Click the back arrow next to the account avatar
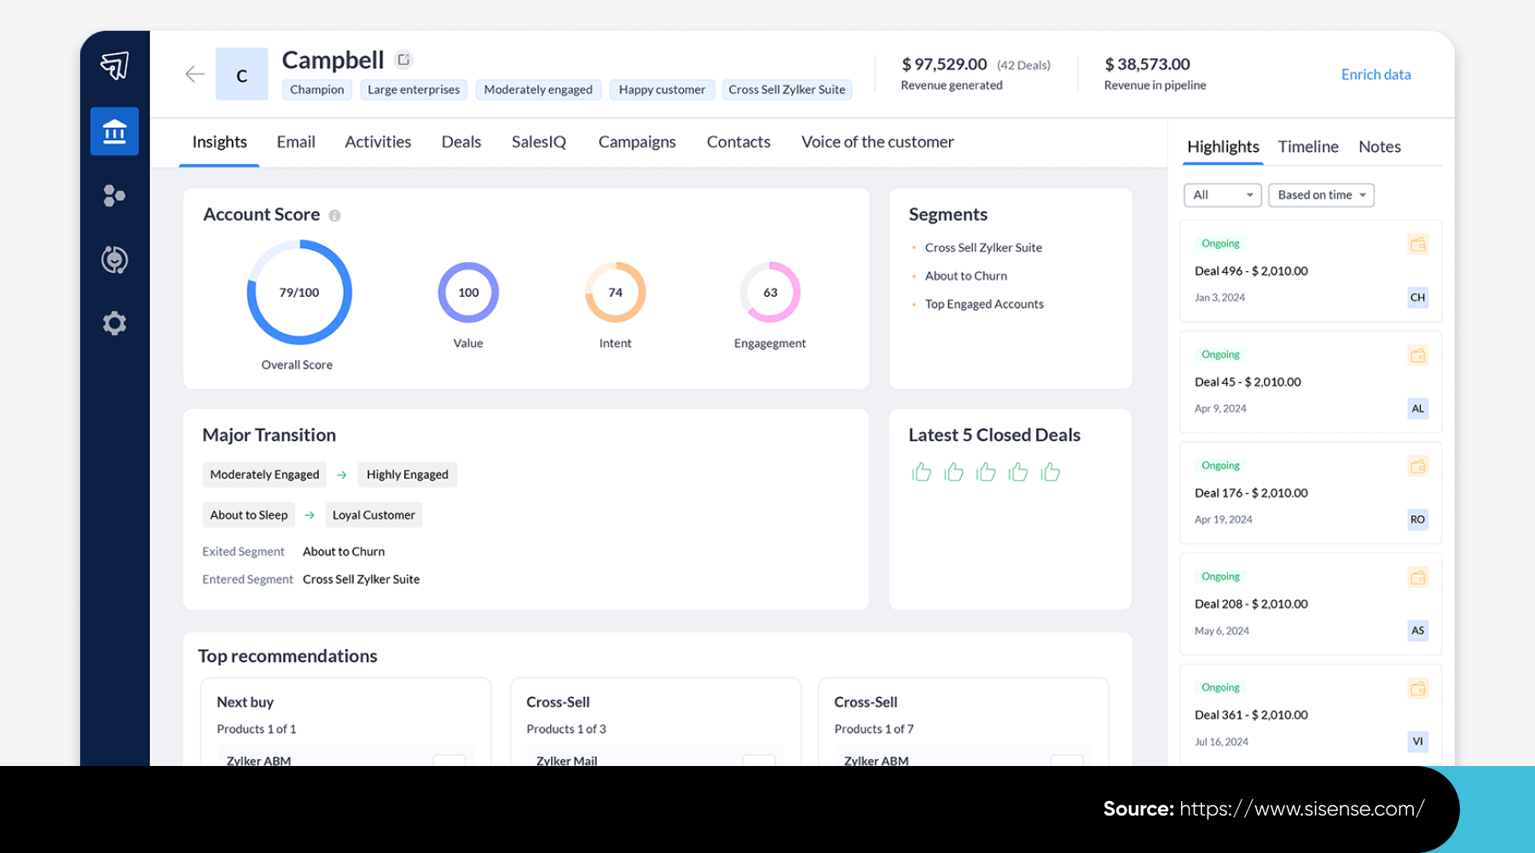Screen dimensions: 1535x853 tap(194, 74)
